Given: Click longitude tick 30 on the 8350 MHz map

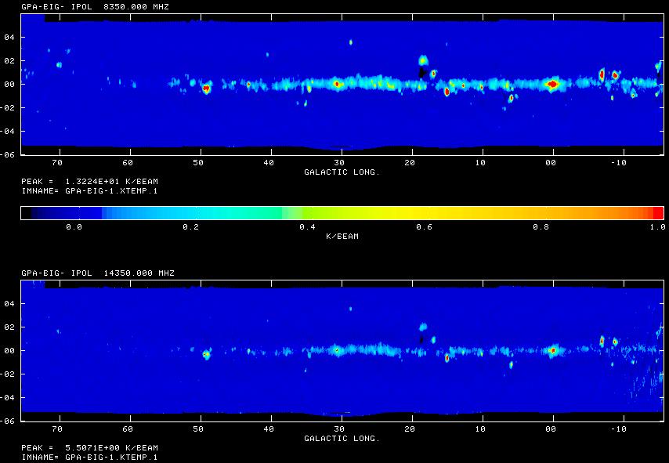Looking at the screenshot, I should tap(339, 163).
